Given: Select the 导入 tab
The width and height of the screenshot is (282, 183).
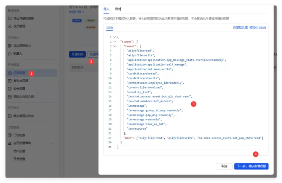Looking at the screenshot, I should [106, 9].
